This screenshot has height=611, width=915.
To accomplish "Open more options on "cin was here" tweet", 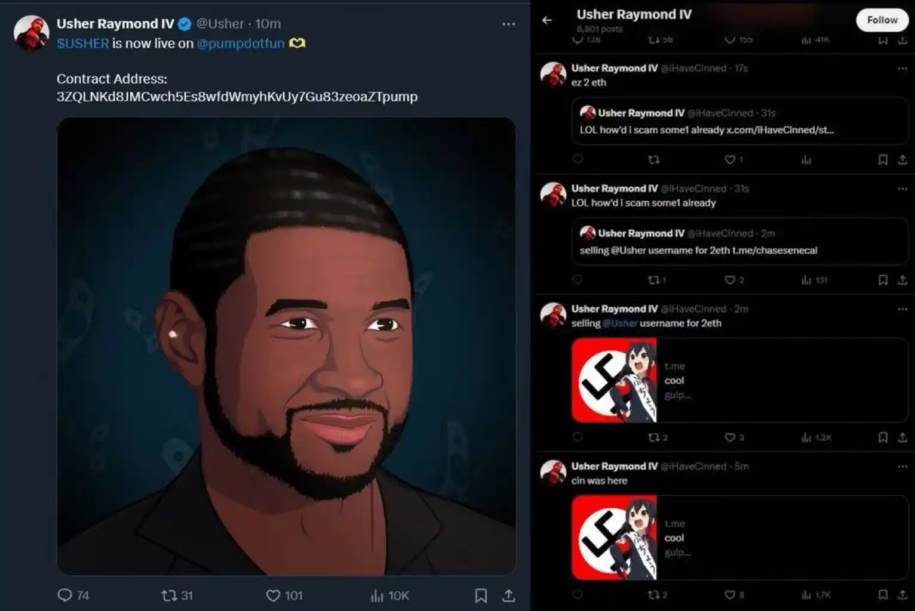I will click(902, 467).
